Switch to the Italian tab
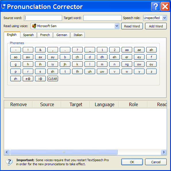 [x=78, y=35]
